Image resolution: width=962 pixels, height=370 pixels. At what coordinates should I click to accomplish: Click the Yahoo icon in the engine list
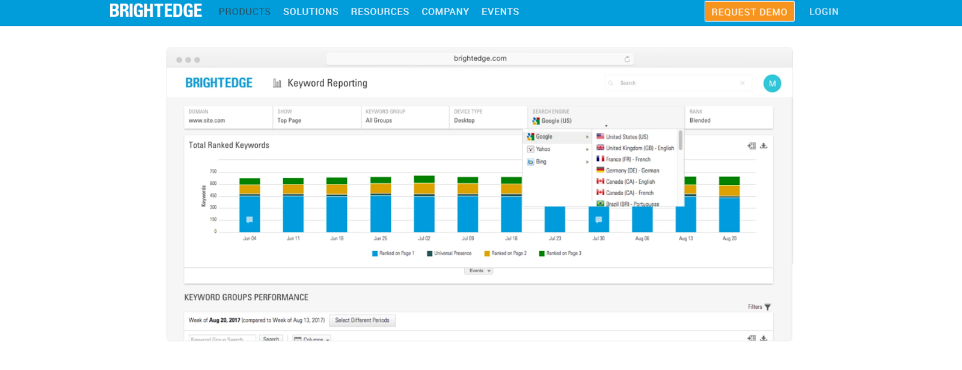[x=530, y=149]
